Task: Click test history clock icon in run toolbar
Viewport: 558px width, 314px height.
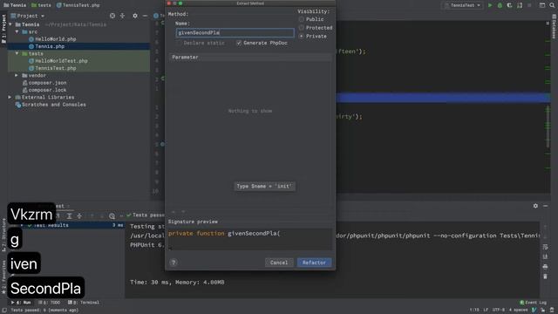Action: click(x=112, y=215)
